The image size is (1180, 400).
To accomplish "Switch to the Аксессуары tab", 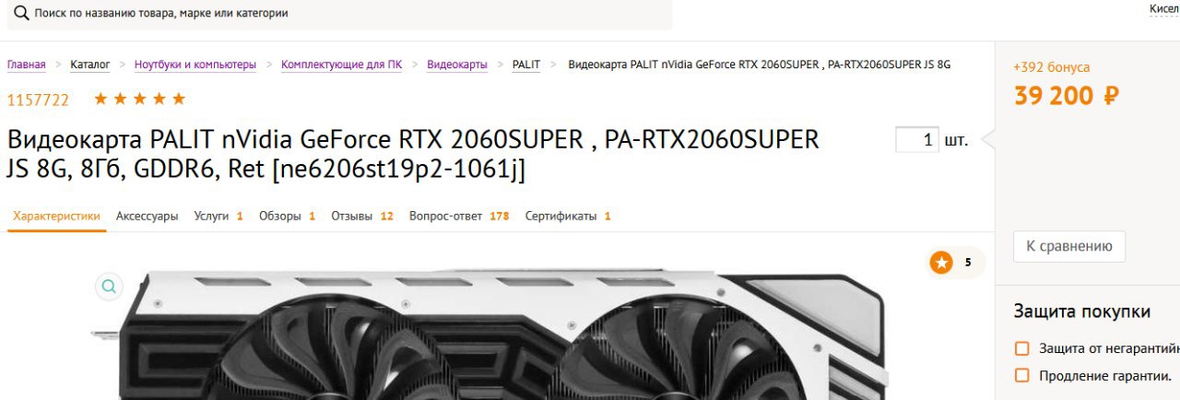I will click(147, 216).
